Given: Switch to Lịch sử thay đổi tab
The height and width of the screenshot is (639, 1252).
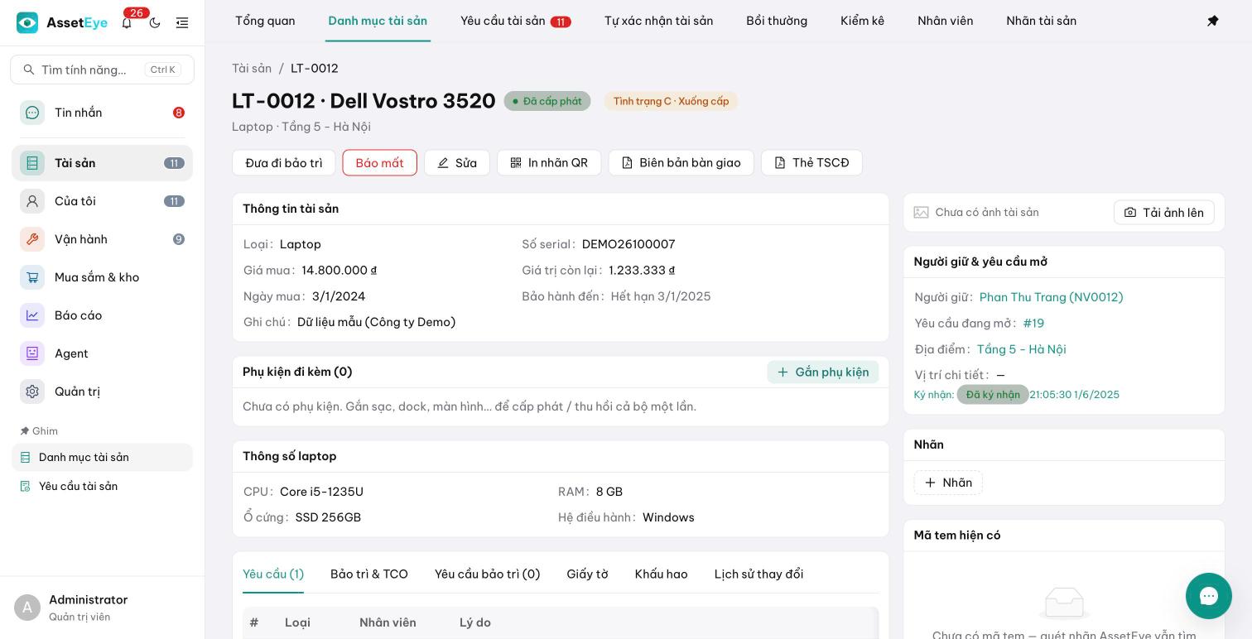Looking at the screenshot, I should (758, 574).
